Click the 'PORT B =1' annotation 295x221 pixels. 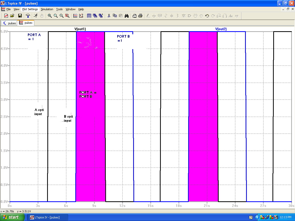(x=123, y=38)
